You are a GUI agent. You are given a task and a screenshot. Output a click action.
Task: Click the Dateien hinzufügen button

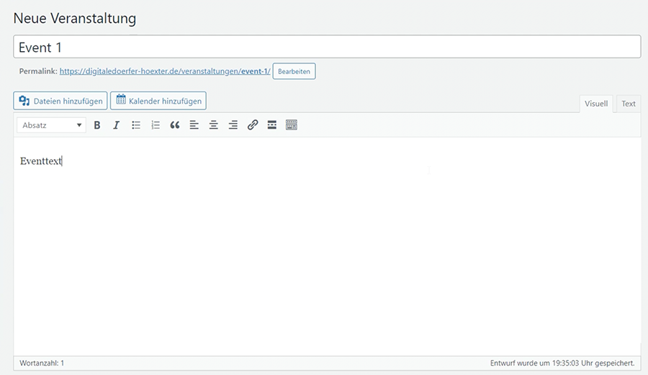(x=60, y=101)
